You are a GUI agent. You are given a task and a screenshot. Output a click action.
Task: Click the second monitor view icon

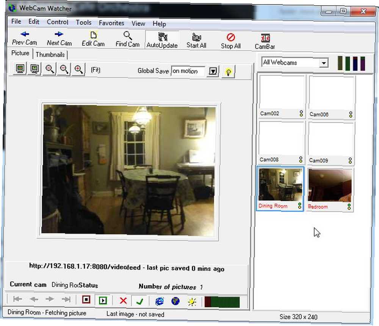(x=34, y=69)
